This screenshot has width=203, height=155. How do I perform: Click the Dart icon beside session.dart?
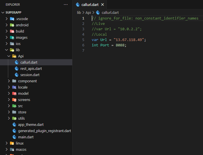pyautogui.click(x=17, y=75)
